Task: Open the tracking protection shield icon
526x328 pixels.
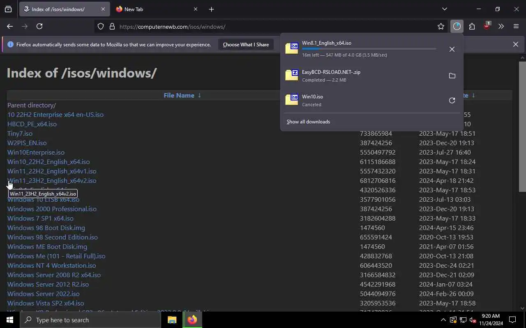Action: click(x=101, y=26)
